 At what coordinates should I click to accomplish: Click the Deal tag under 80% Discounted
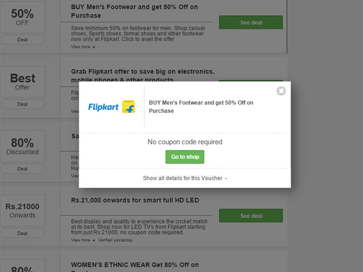[x=22, y=169]
